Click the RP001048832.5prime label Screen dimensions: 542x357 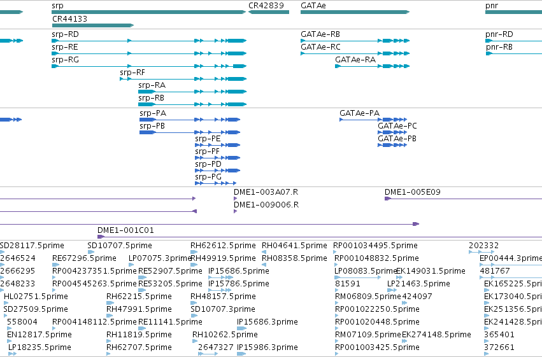tap(376, 258)
